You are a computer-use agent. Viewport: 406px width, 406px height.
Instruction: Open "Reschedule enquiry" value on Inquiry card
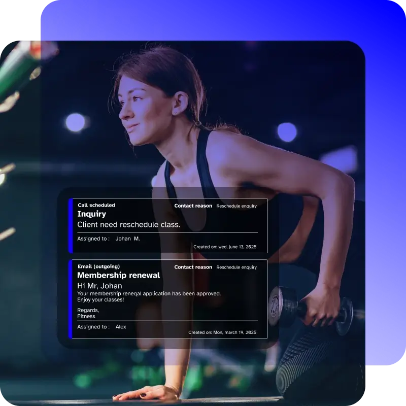tap(236, 206)
